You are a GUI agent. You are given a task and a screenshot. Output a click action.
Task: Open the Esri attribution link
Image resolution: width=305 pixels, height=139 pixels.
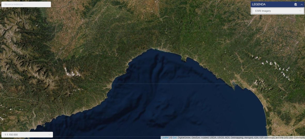point(175,137)
